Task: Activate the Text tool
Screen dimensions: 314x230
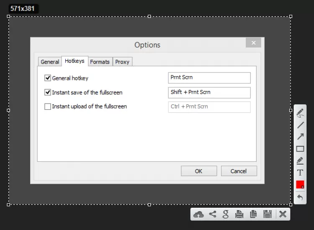Action: click(300, 172)
